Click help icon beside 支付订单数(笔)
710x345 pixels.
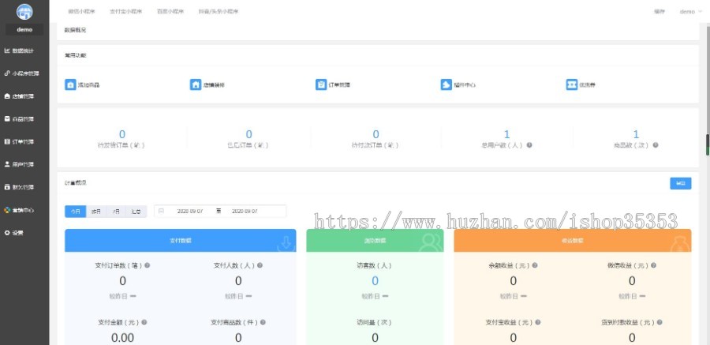point(147,266)
